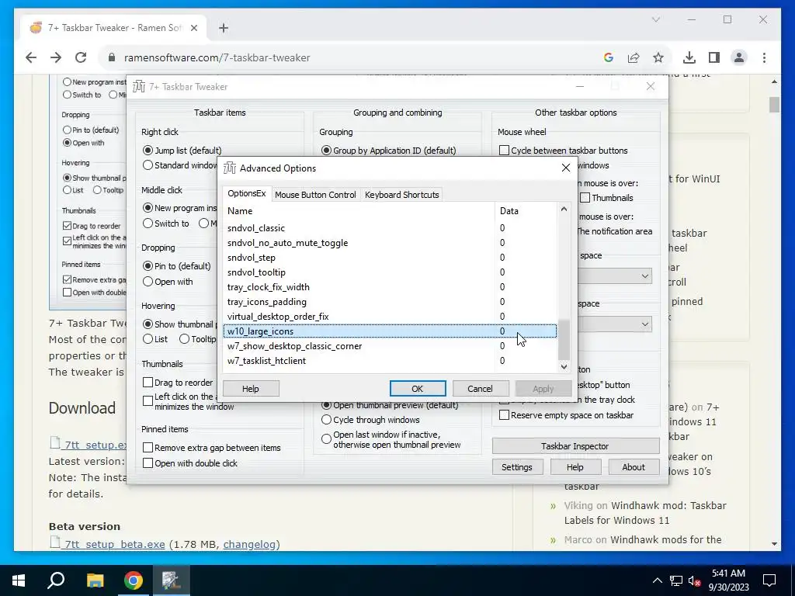The height and width of the screenshot is (596, 795).
Task: Open Chrome's three-dot menu
Action: [x=764, y=57]
